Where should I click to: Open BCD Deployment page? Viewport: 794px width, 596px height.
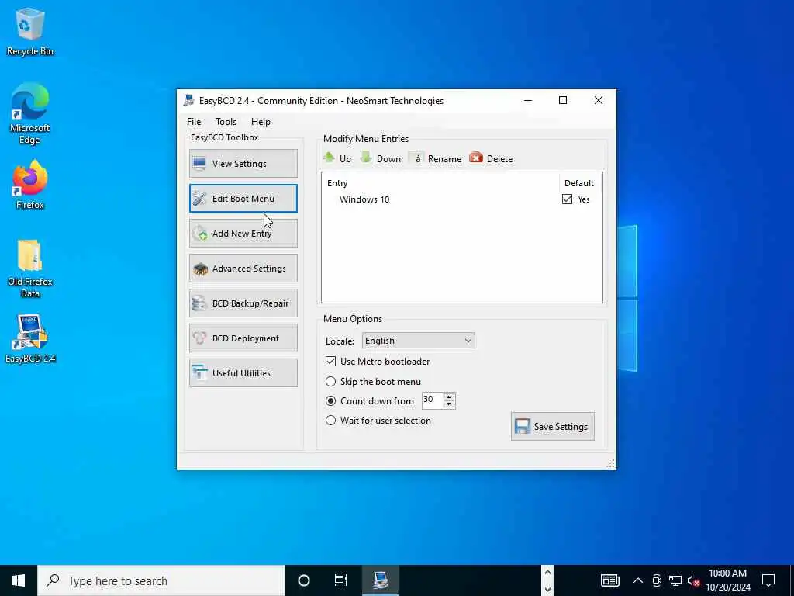coord(243,338)
